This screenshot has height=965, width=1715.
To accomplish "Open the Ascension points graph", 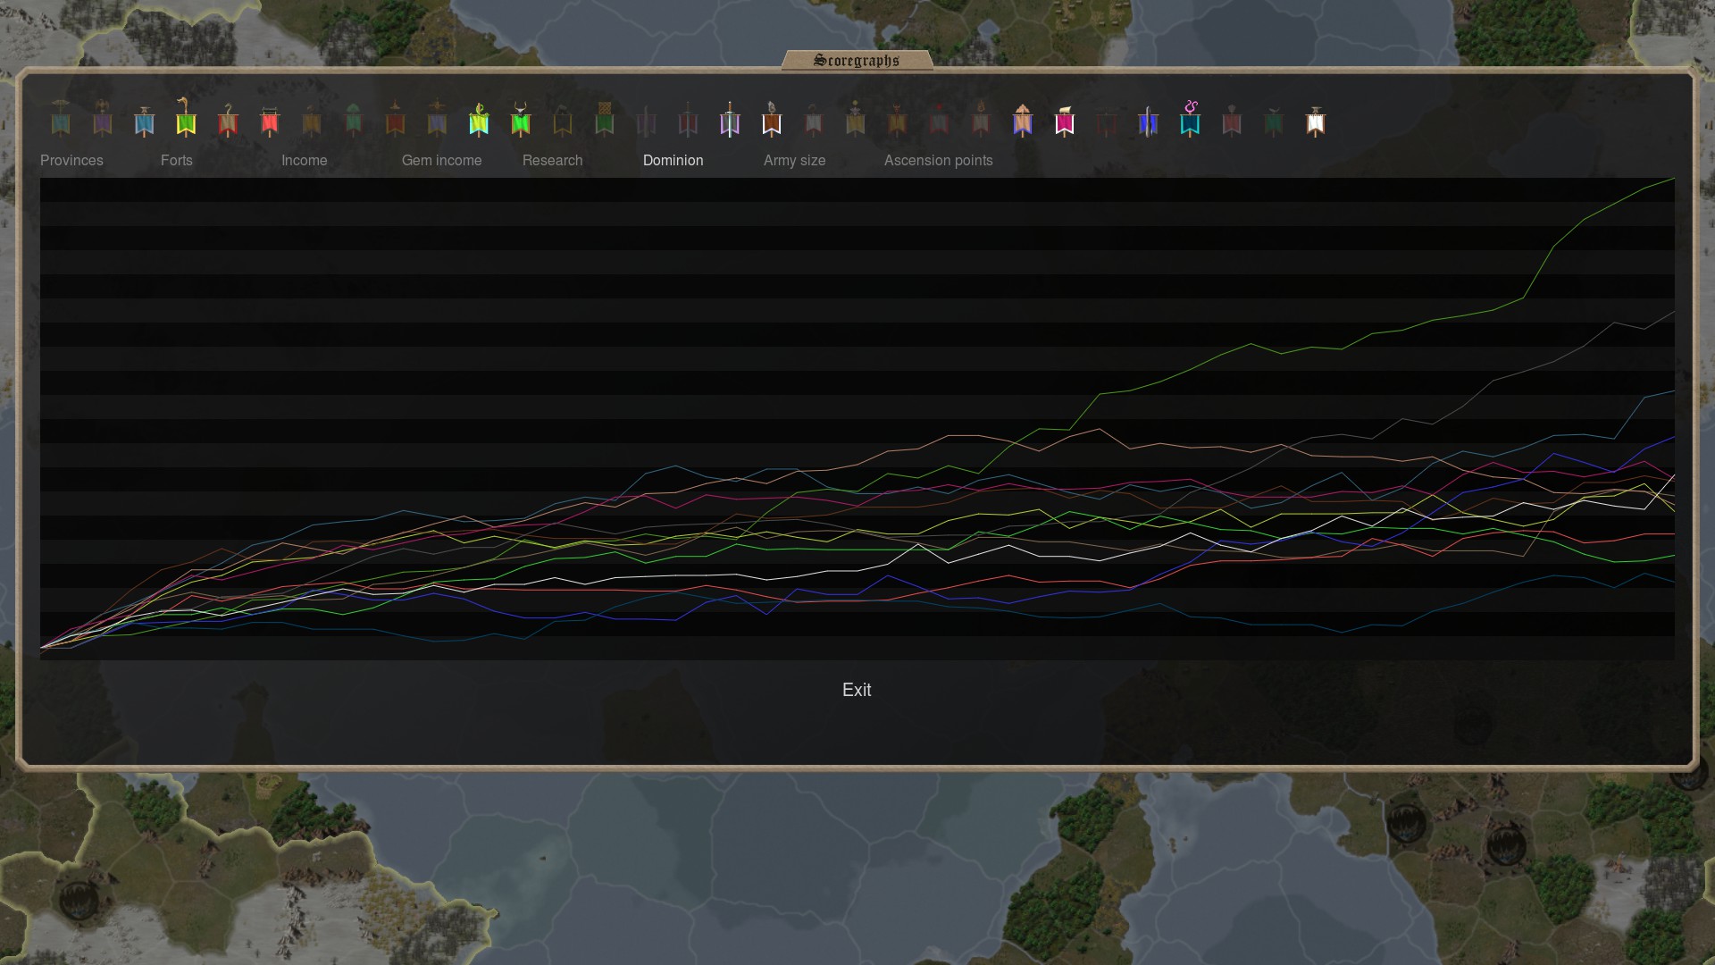I will coord(938,160).
